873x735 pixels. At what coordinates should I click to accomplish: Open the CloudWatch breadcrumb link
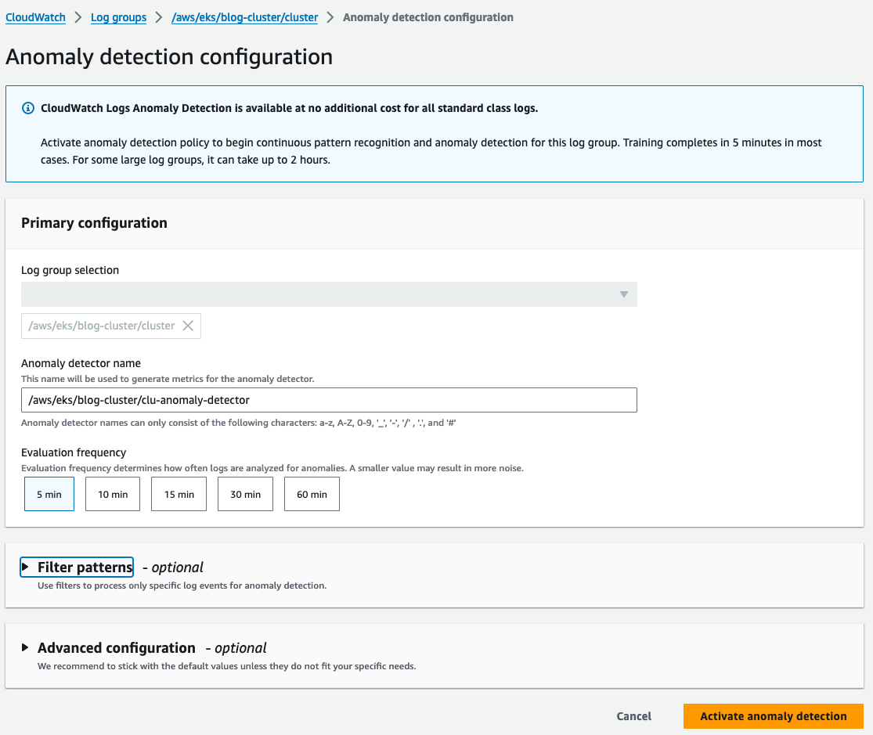[35, 17]
